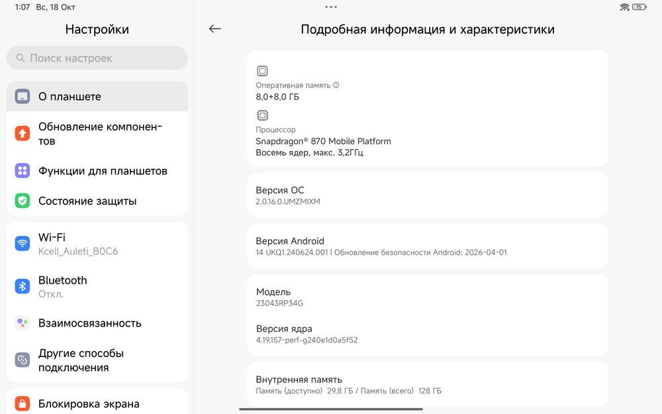Click the purple tablet features icon
This screenshot has height=414, width=662.
[23, 171]
